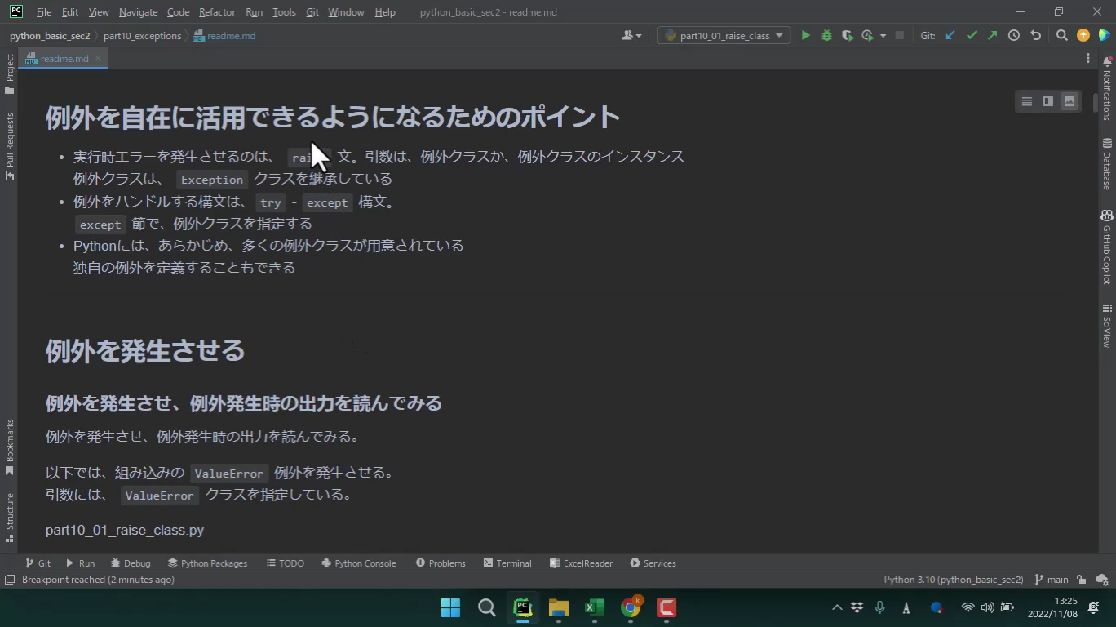Push commits with the green arrow icon
The image size is (1116, 627).
[992, 35]
